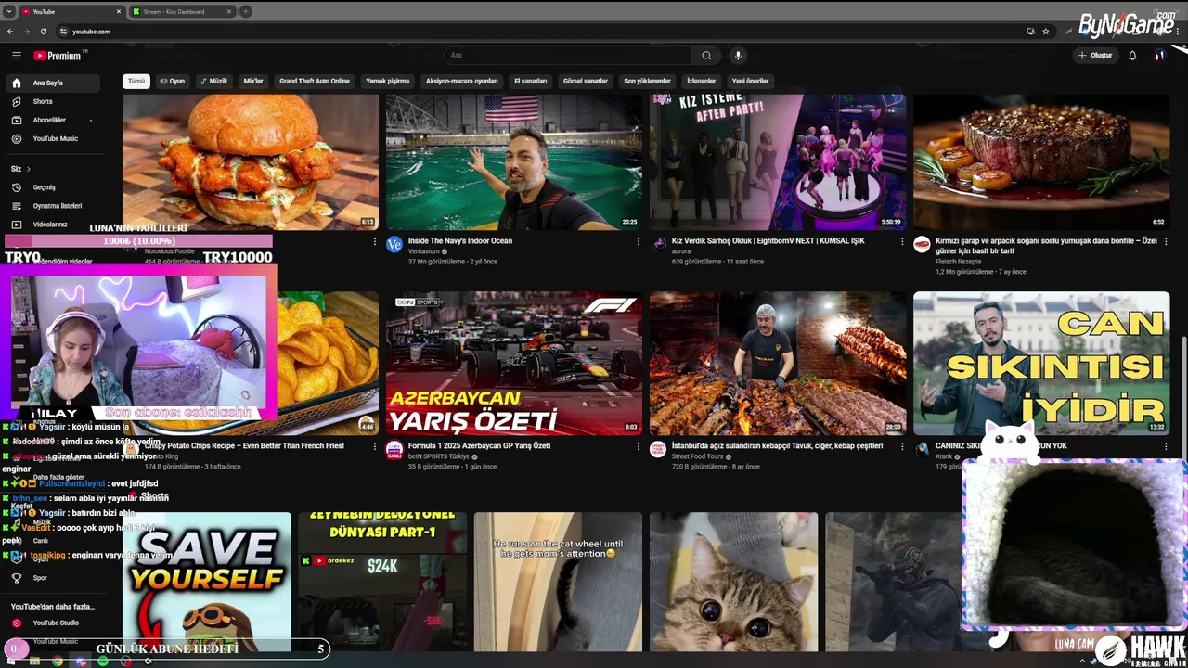The width and height of the screenshot is (1188, 668).
Task: Start voice search with the microphone icon
Action: [738, 56]
